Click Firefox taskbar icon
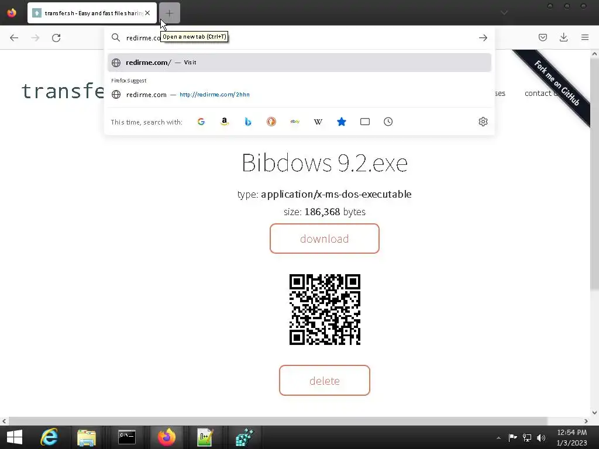 coord(167,437)
